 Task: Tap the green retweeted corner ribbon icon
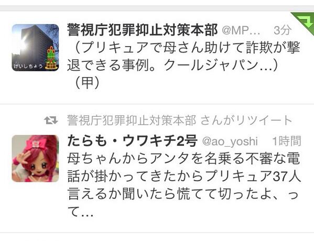(x=304, y=23)
